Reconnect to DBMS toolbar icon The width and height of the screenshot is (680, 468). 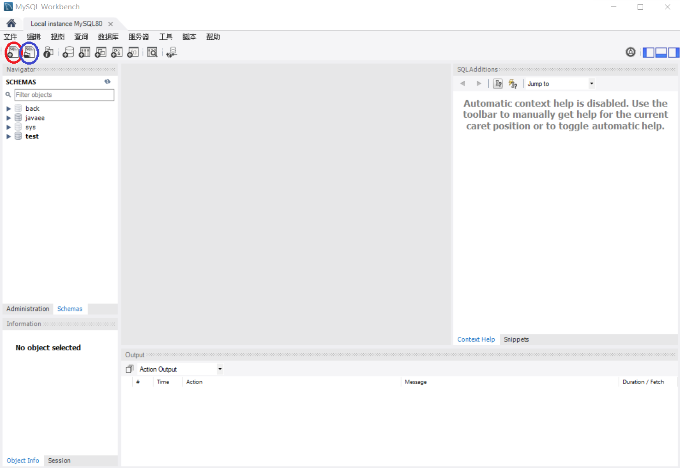171,53
